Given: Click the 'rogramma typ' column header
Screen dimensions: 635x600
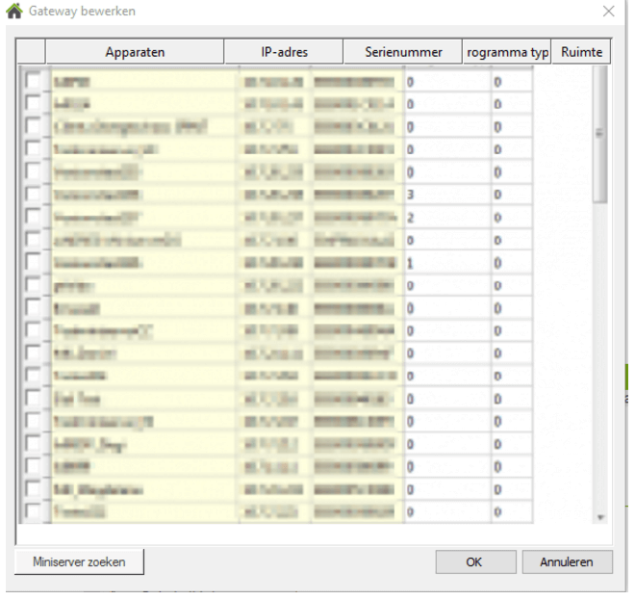Looking at the screenshot, I should pyautogui.click(x=506, y=52).
